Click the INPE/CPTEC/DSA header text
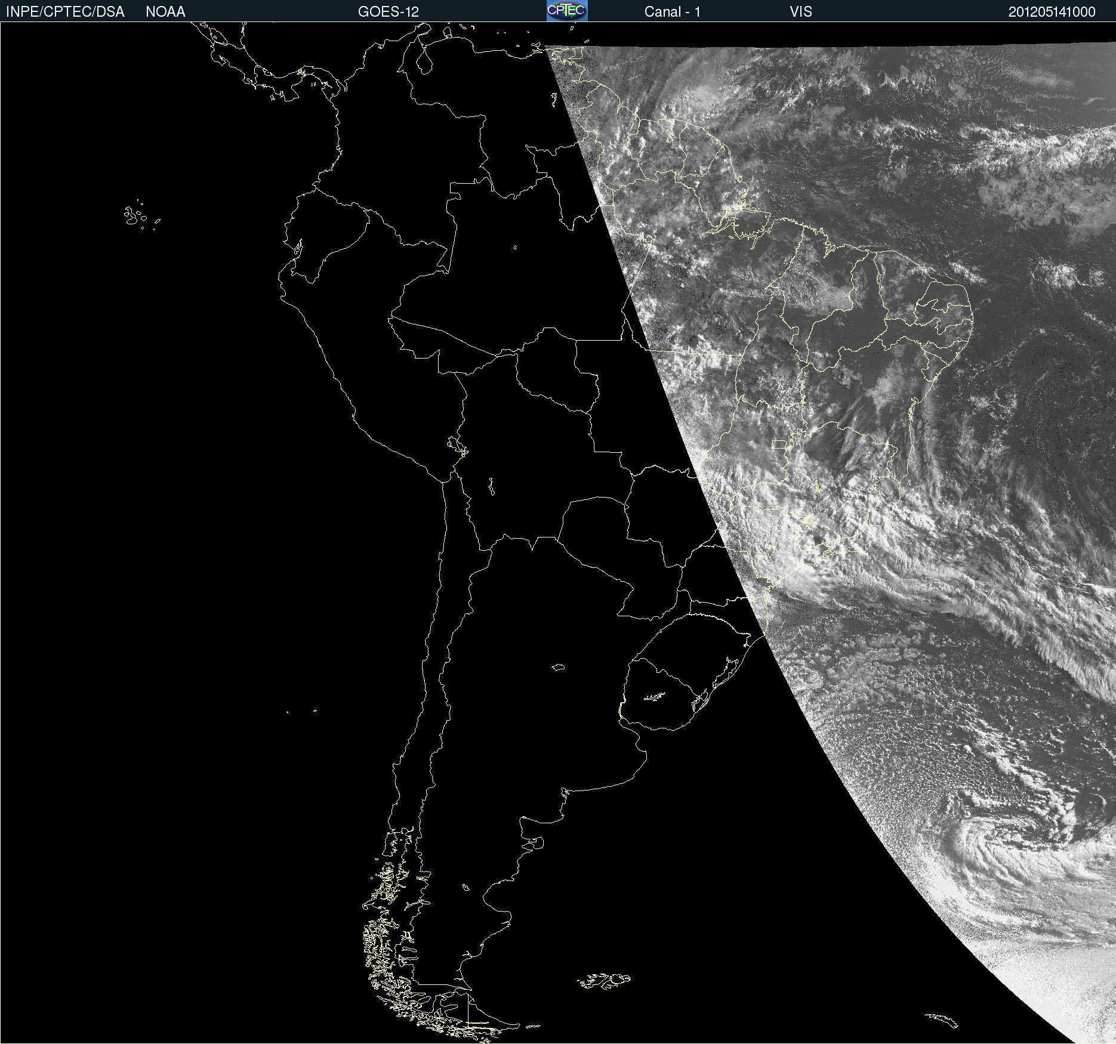 point(65,12)
